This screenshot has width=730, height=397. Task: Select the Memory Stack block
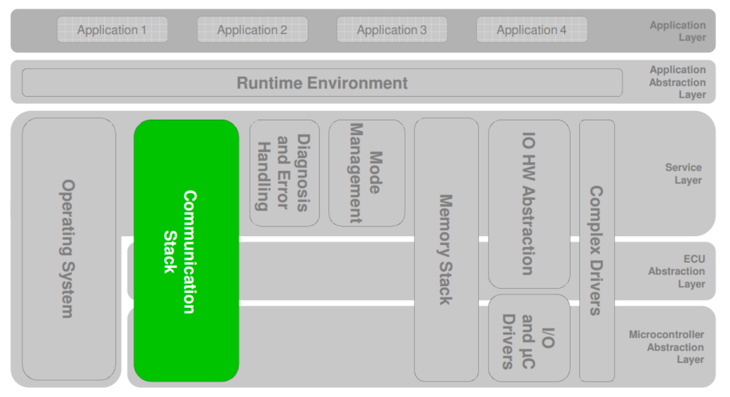pos(446,249)
